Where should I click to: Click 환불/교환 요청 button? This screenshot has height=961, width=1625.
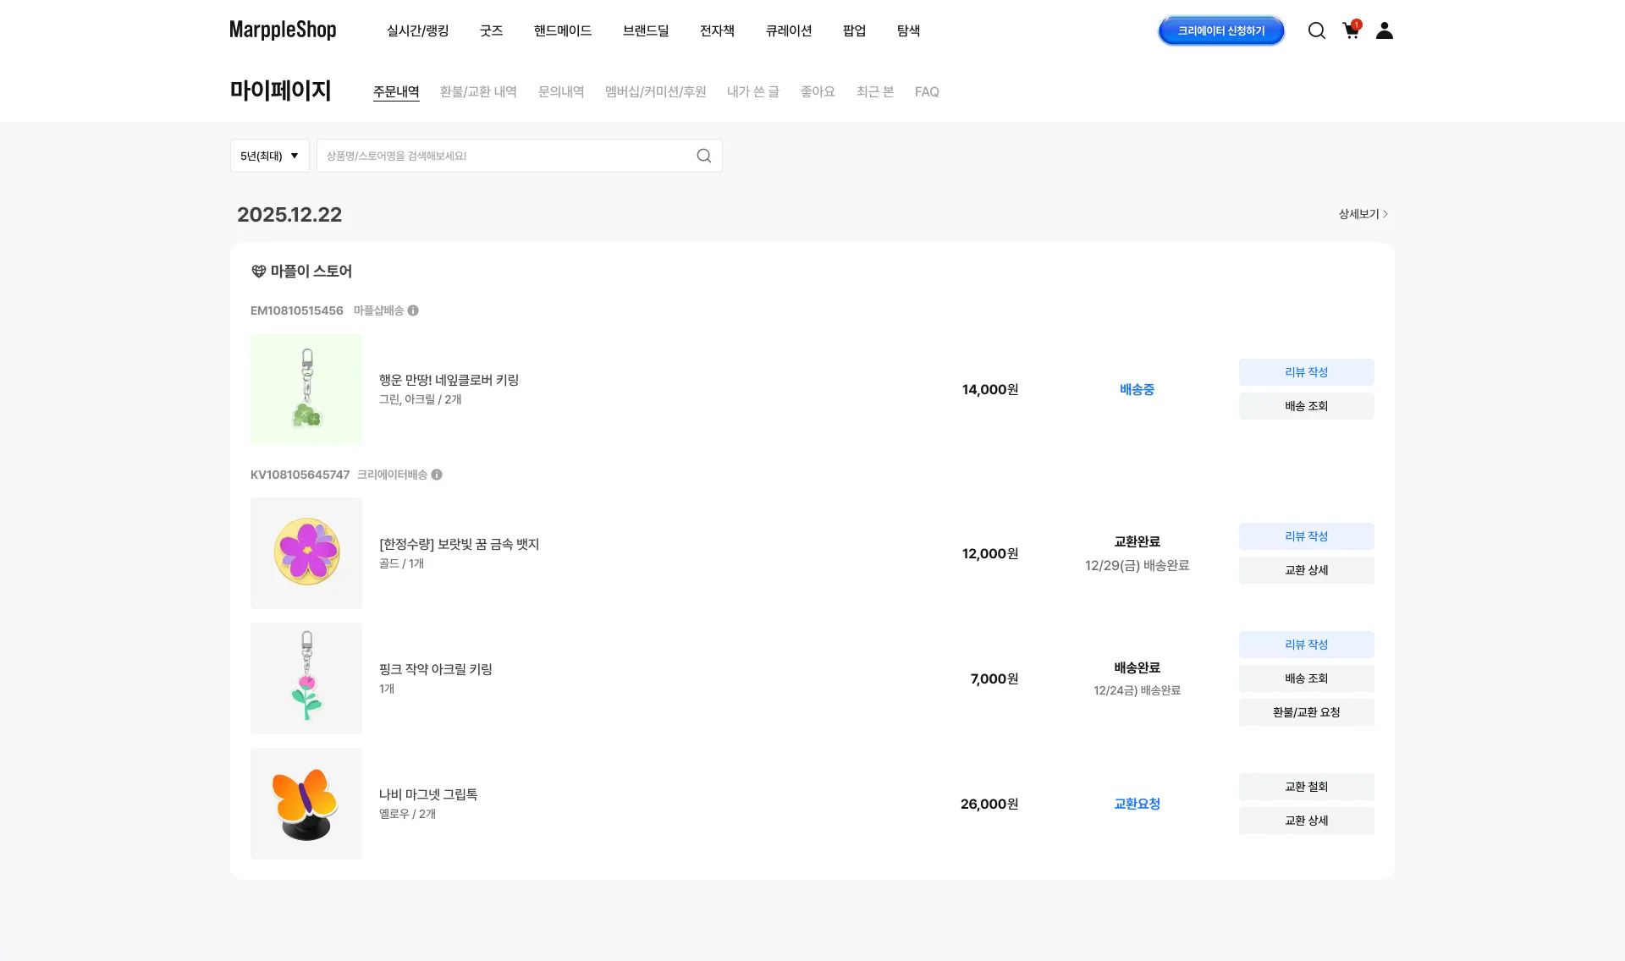tap(1306, 712)
